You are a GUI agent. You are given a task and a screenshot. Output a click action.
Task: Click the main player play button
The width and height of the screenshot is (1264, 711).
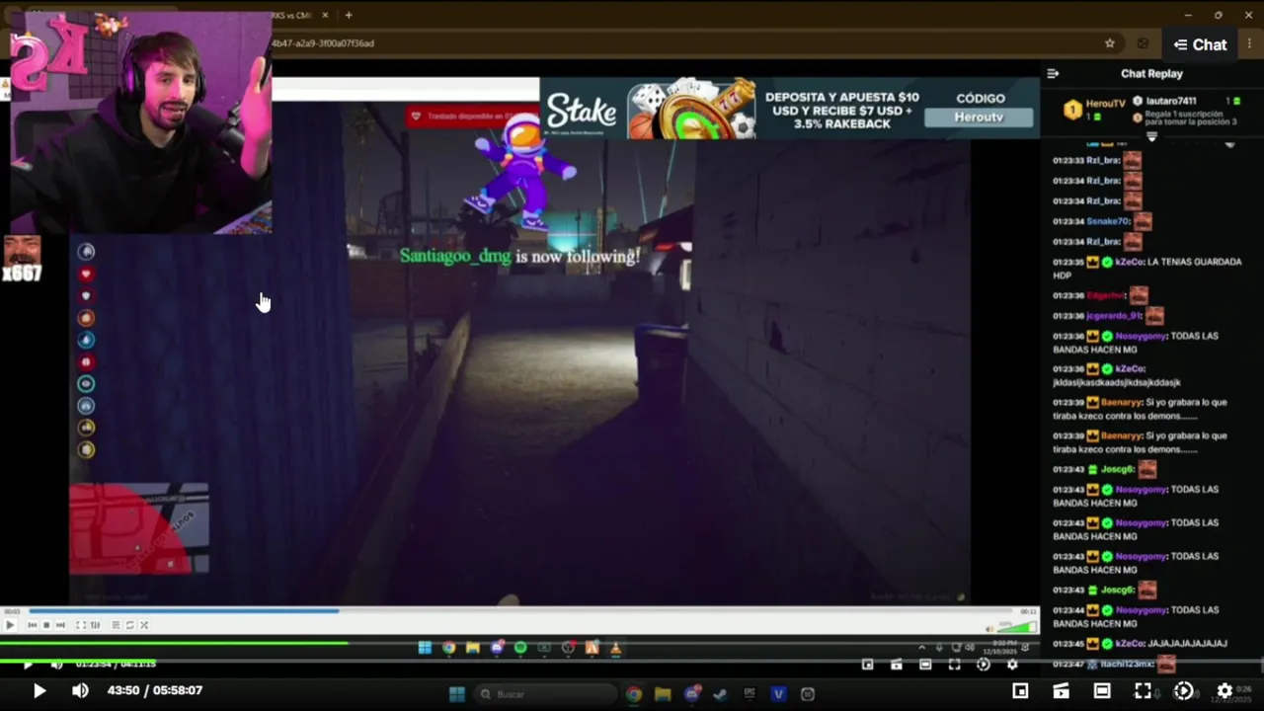click(39, 690)
